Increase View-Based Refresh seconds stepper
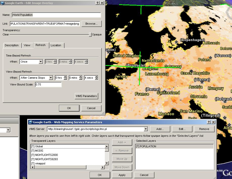The image size is (232, 179). [96, 77]
